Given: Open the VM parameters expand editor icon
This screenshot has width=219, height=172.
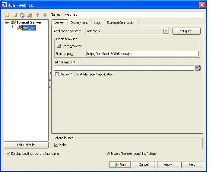Looking at the screenshot, I should 198,68.
